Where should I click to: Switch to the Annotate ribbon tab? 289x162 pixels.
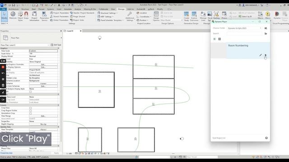(68, 9)
